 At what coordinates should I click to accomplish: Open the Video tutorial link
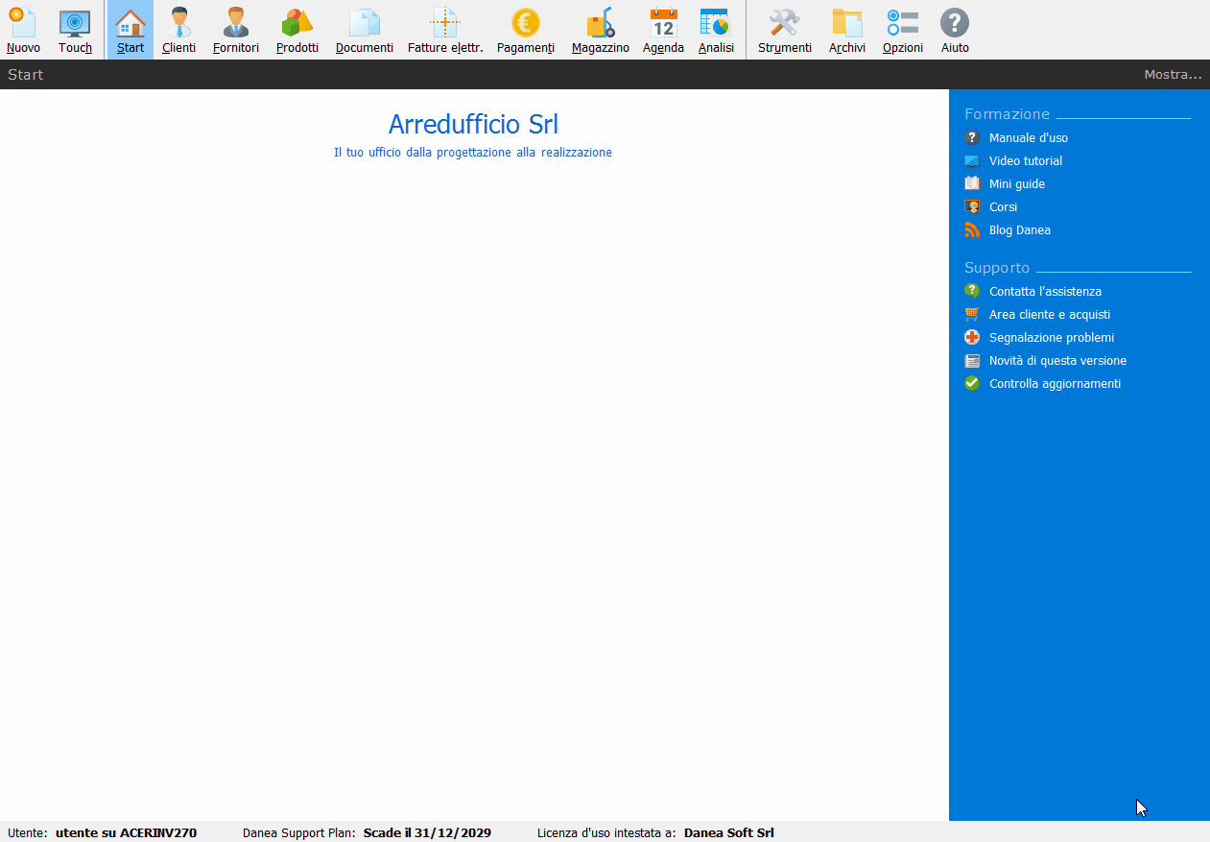click(x=1026, y=161)
